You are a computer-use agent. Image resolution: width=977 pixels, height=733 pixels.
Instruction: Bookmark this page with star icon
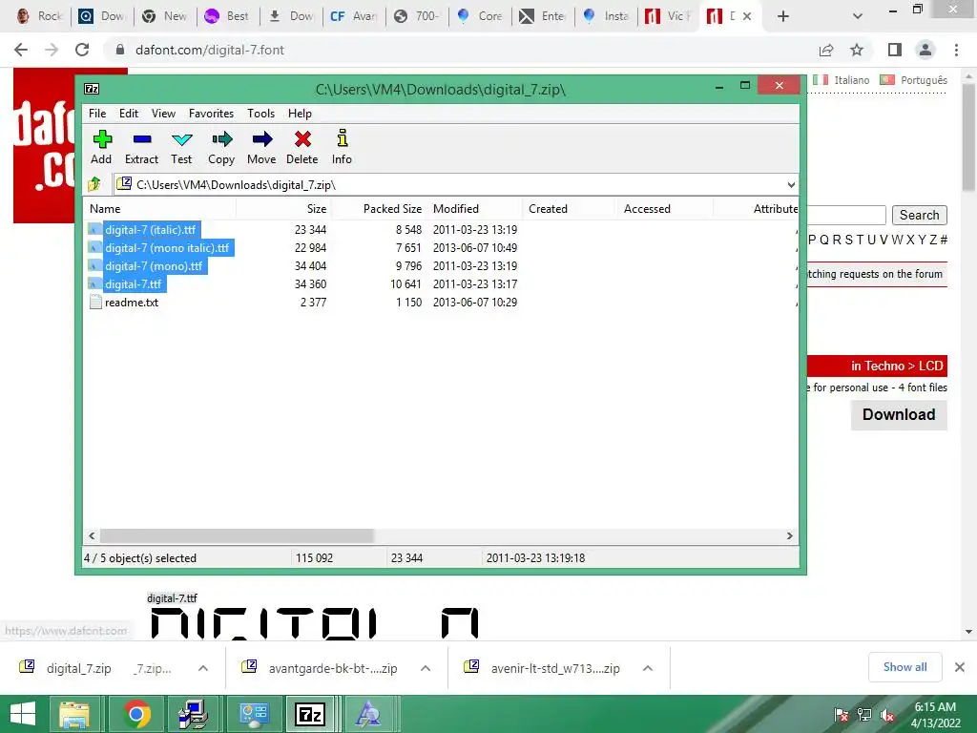(857, 50)
